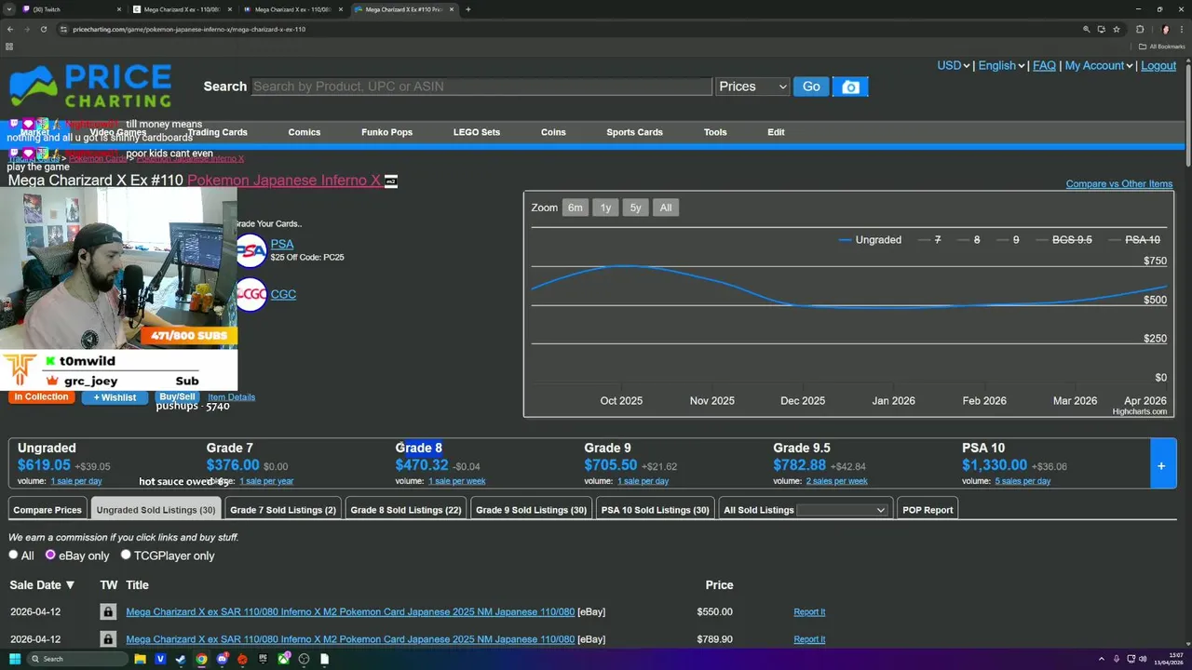
Task: Click the lock icon on the $550.00 listing row
Action: point(108,611)
